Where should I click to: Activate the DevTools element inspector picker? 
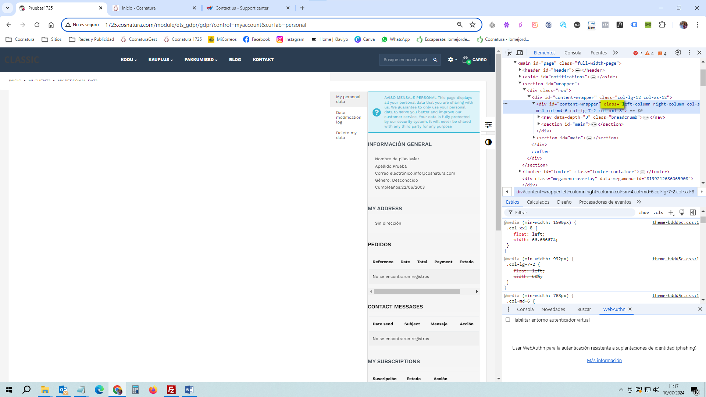click(509, 53)
